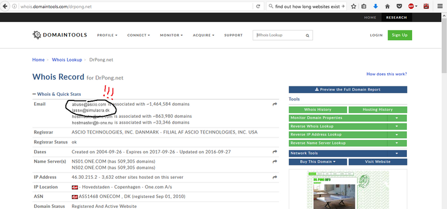Open the bookmarks list icon

click(364, 6)
